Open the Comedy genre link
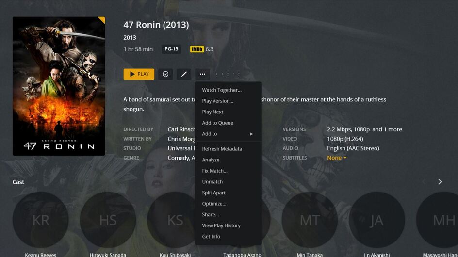The width and height of the screenshot is (458, 257). pos(179,158)
